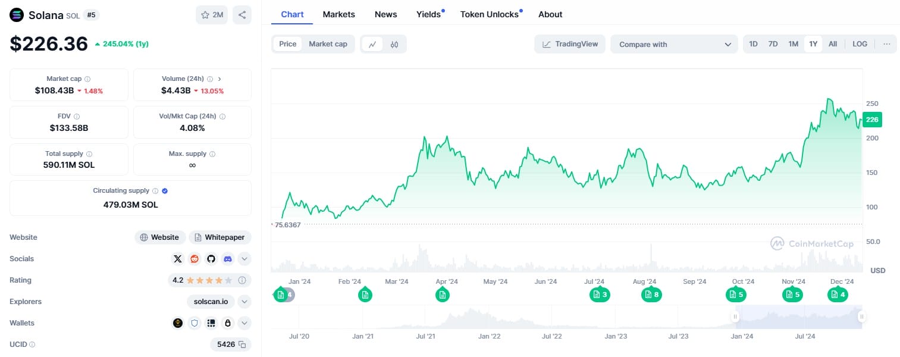The image size is (900, 357).
Task: Click the right range slider handle
Action: tap(861, 317)
